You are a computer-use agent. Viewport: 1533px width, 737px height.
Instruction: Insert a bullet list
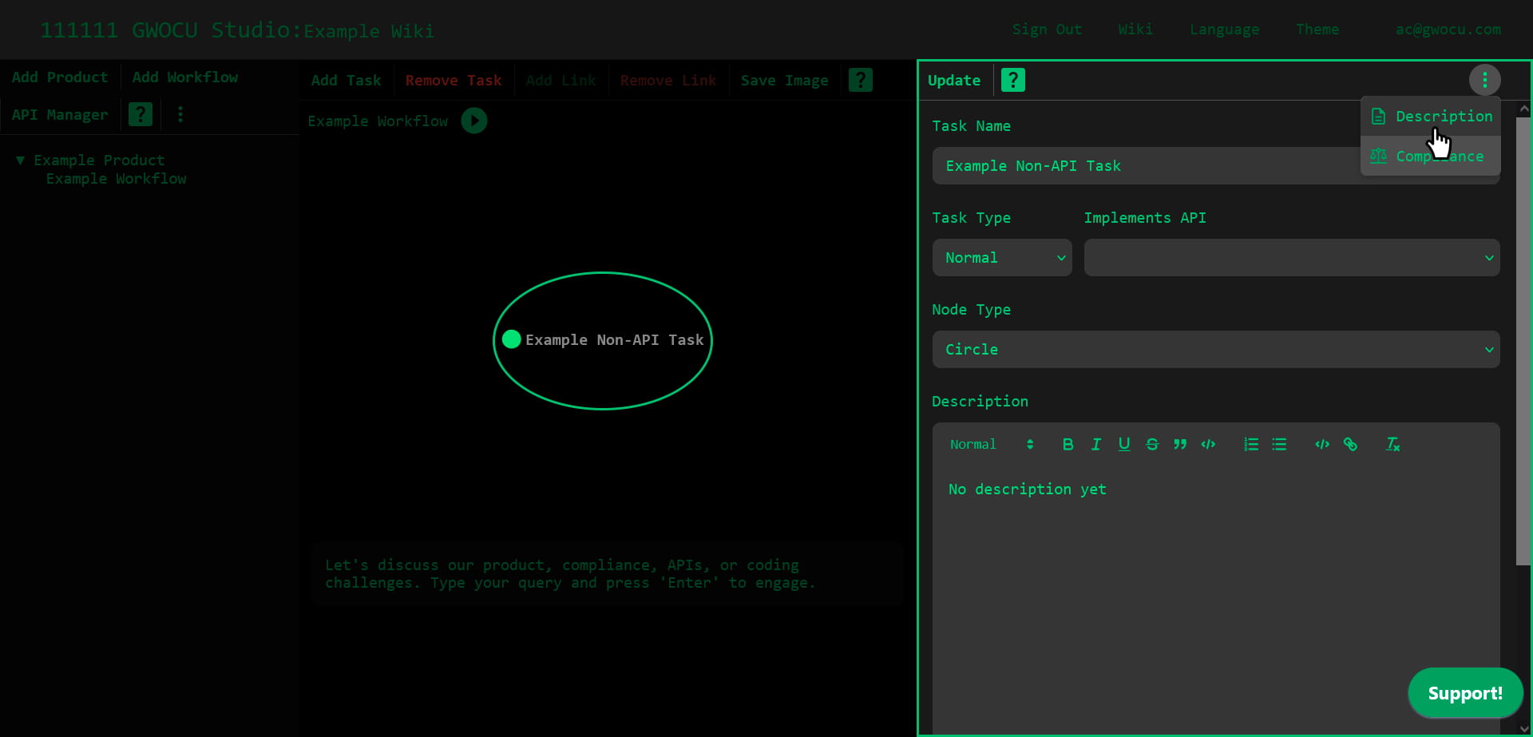1279,444
